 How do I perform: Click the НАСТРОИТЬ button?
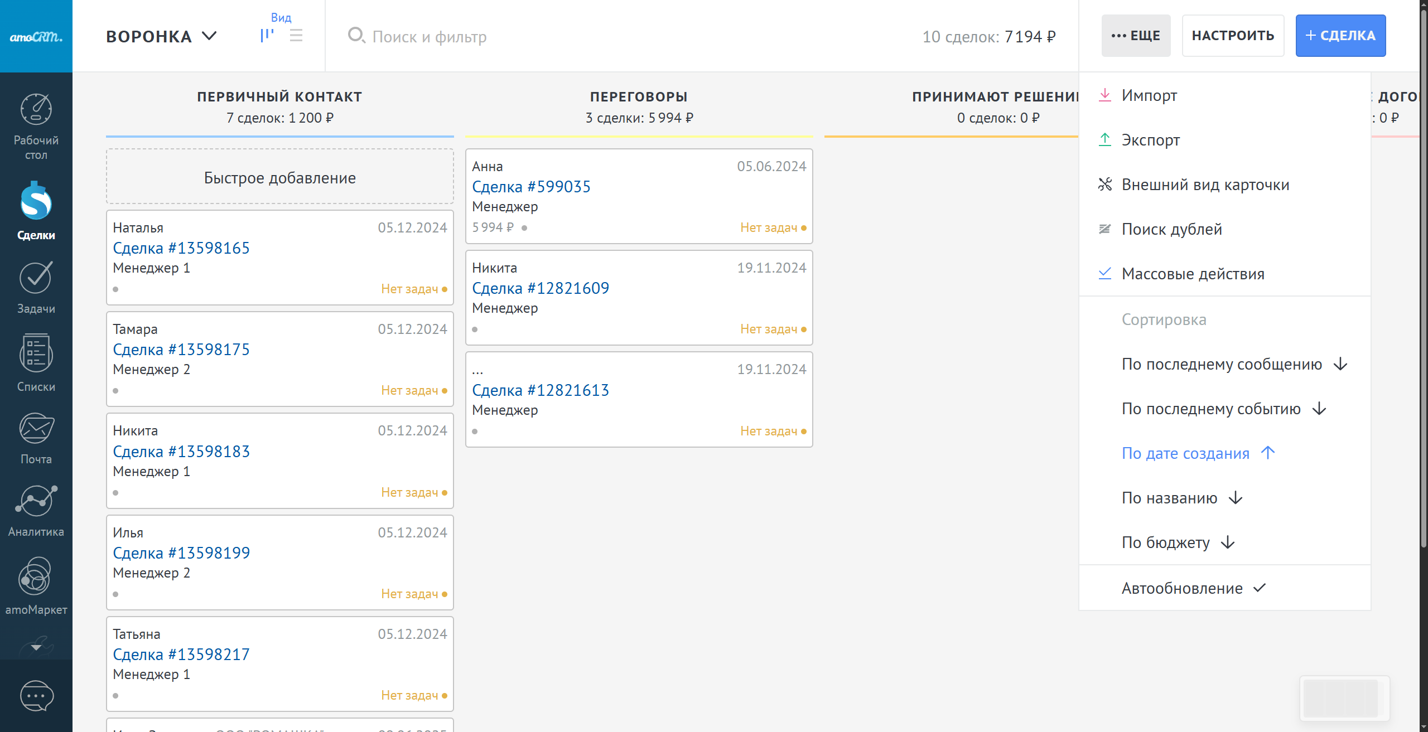1233,36
